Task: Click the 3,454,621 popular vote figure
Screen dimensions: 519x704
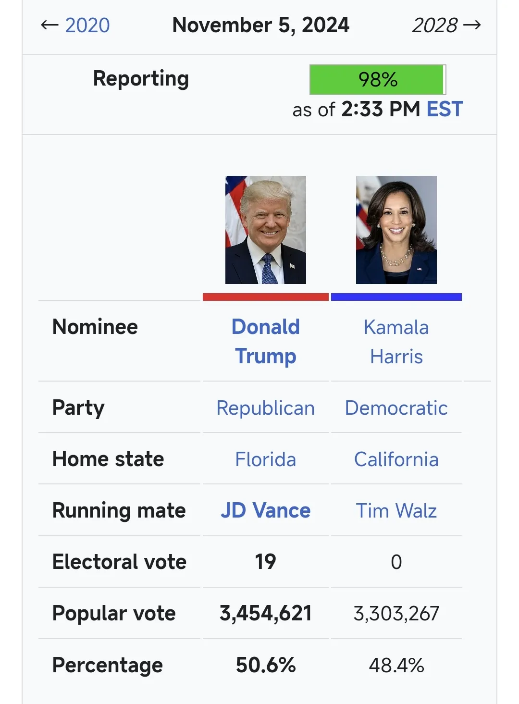Action: (266, 613)
